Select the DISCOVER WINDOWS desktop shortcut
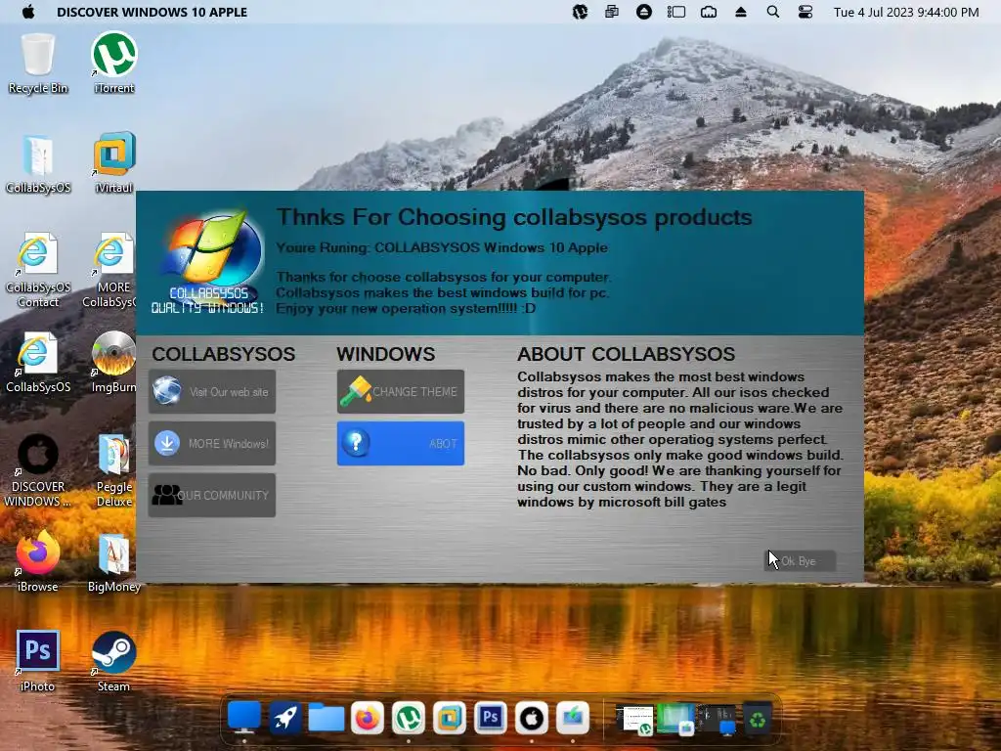This screenshot has width=1001, height=751. tap(38, 471)
